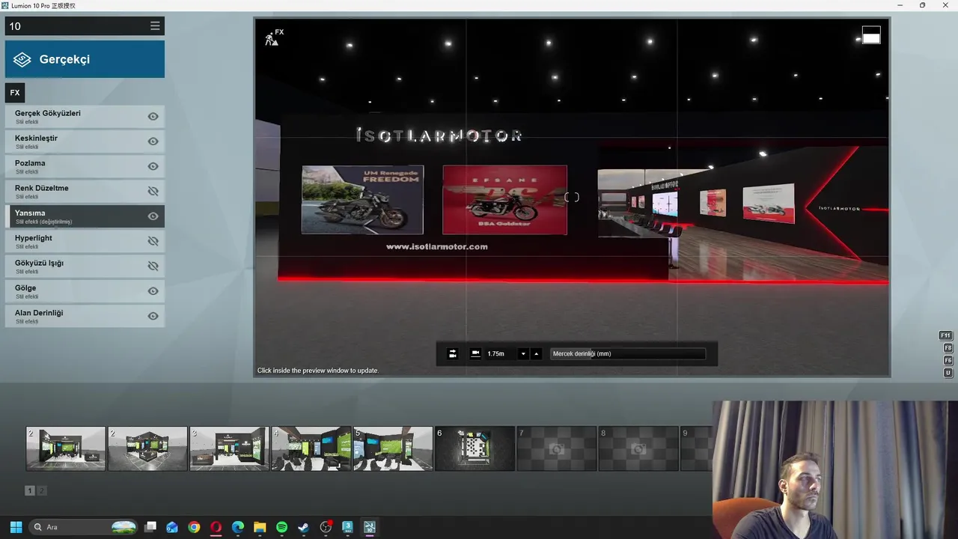Select the Gökyüzü Işığı effect row
The height and width of the screenshot is (539, 958).
[85, 267]
